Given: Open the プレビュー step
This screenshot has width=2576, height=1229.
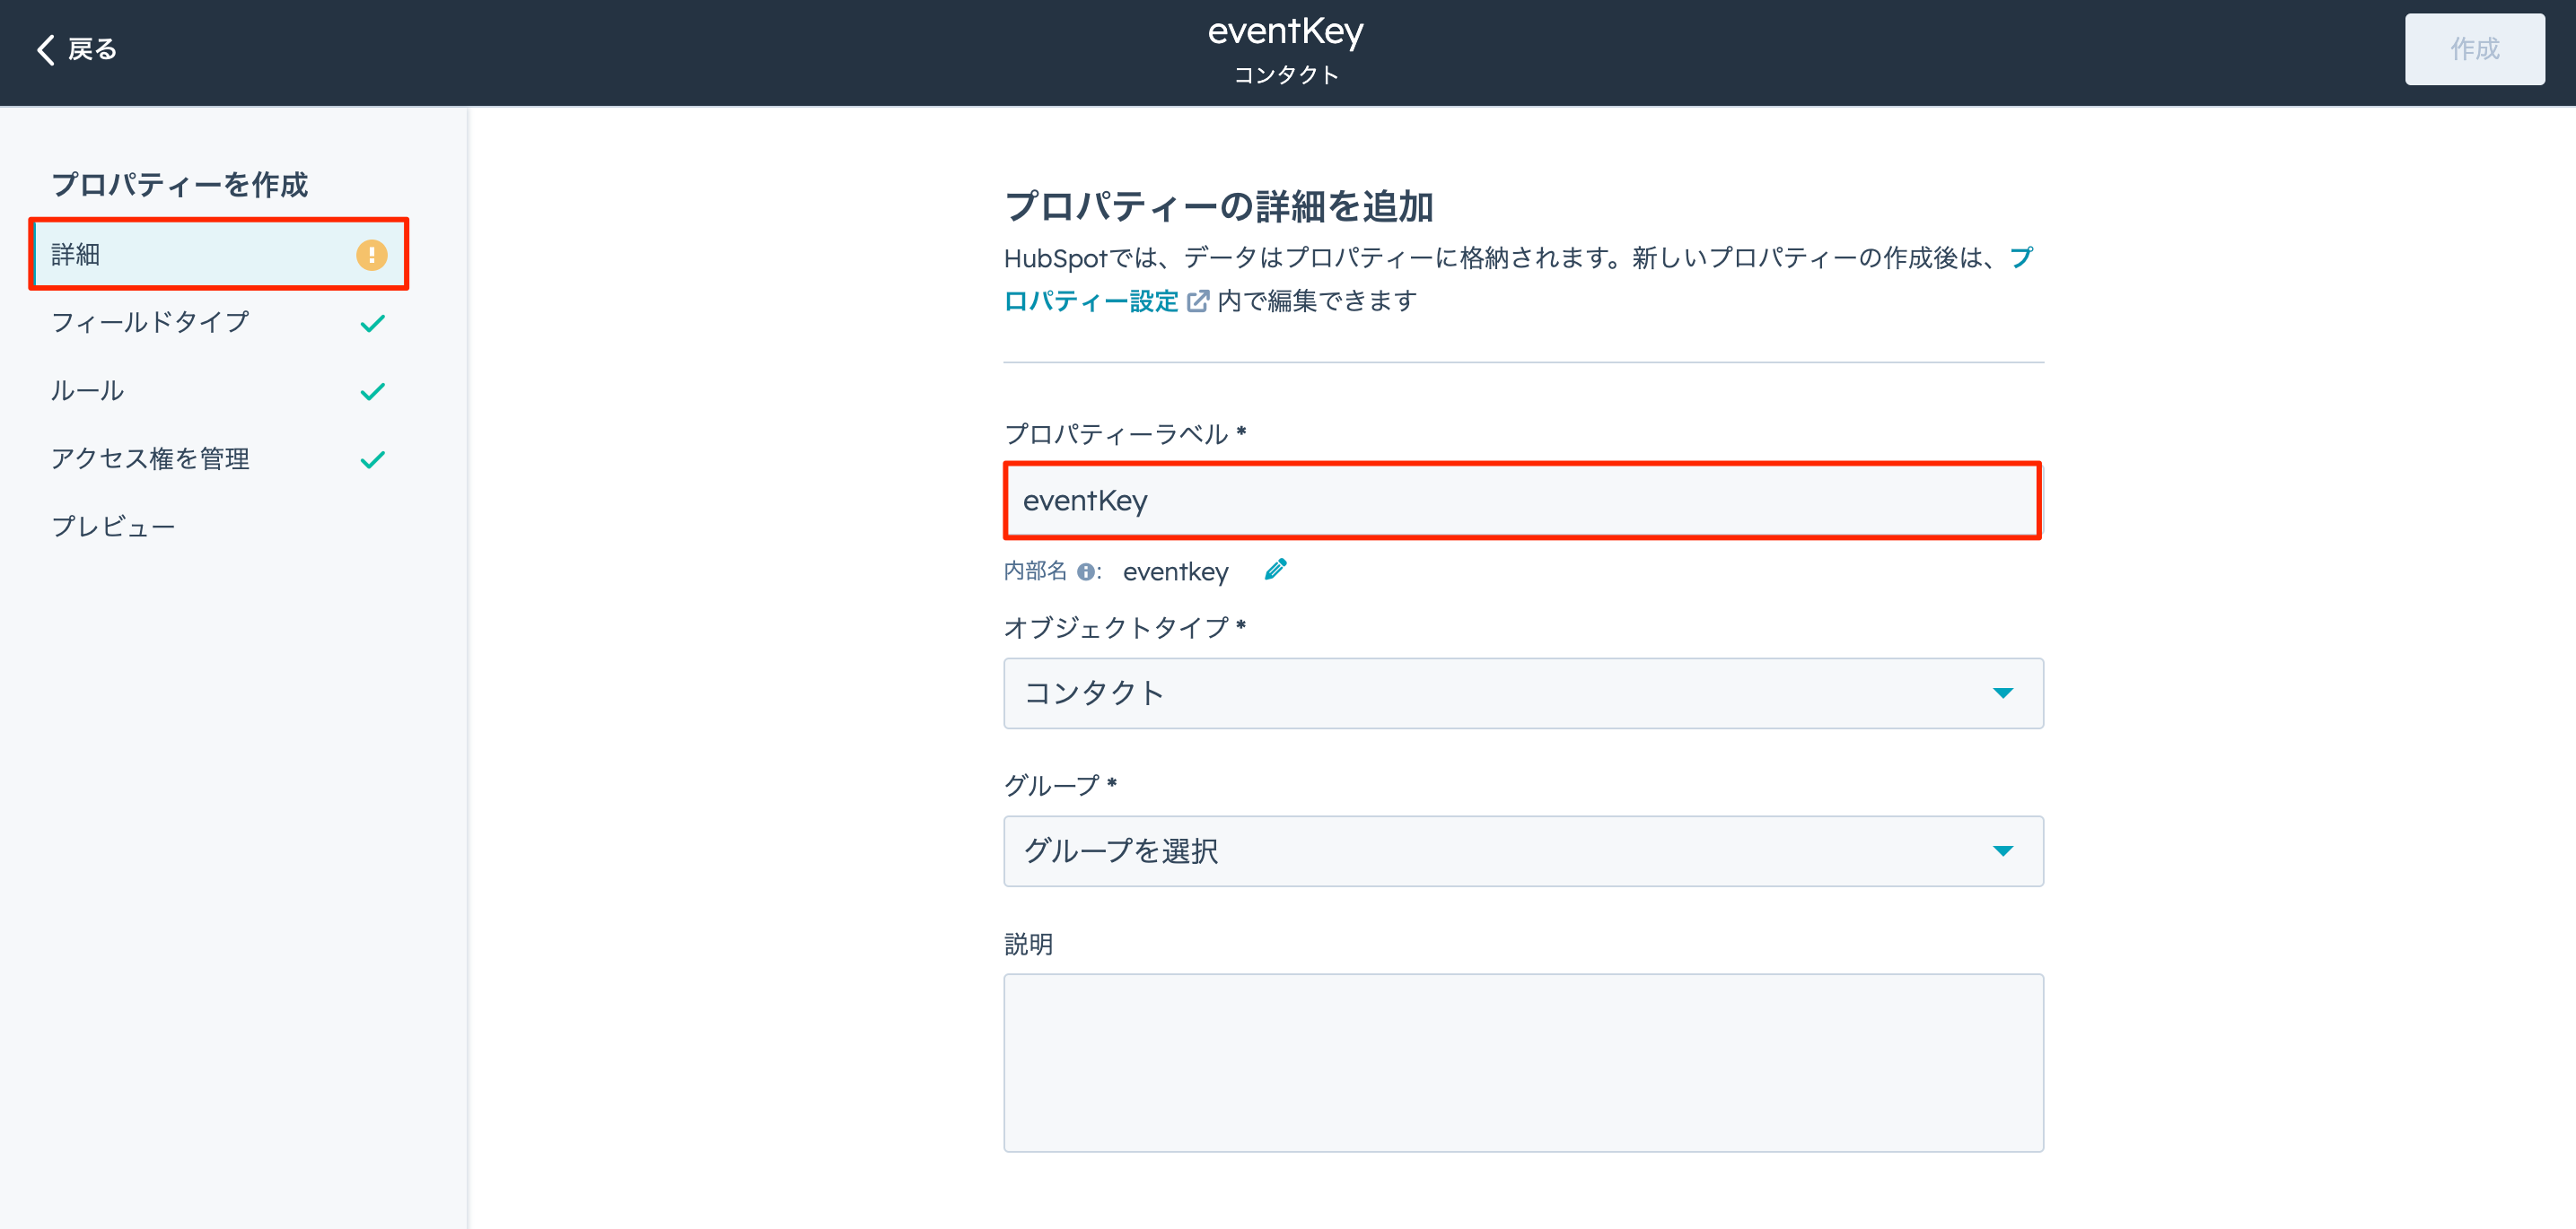Looking at the screenshot, I should [219, 527].
